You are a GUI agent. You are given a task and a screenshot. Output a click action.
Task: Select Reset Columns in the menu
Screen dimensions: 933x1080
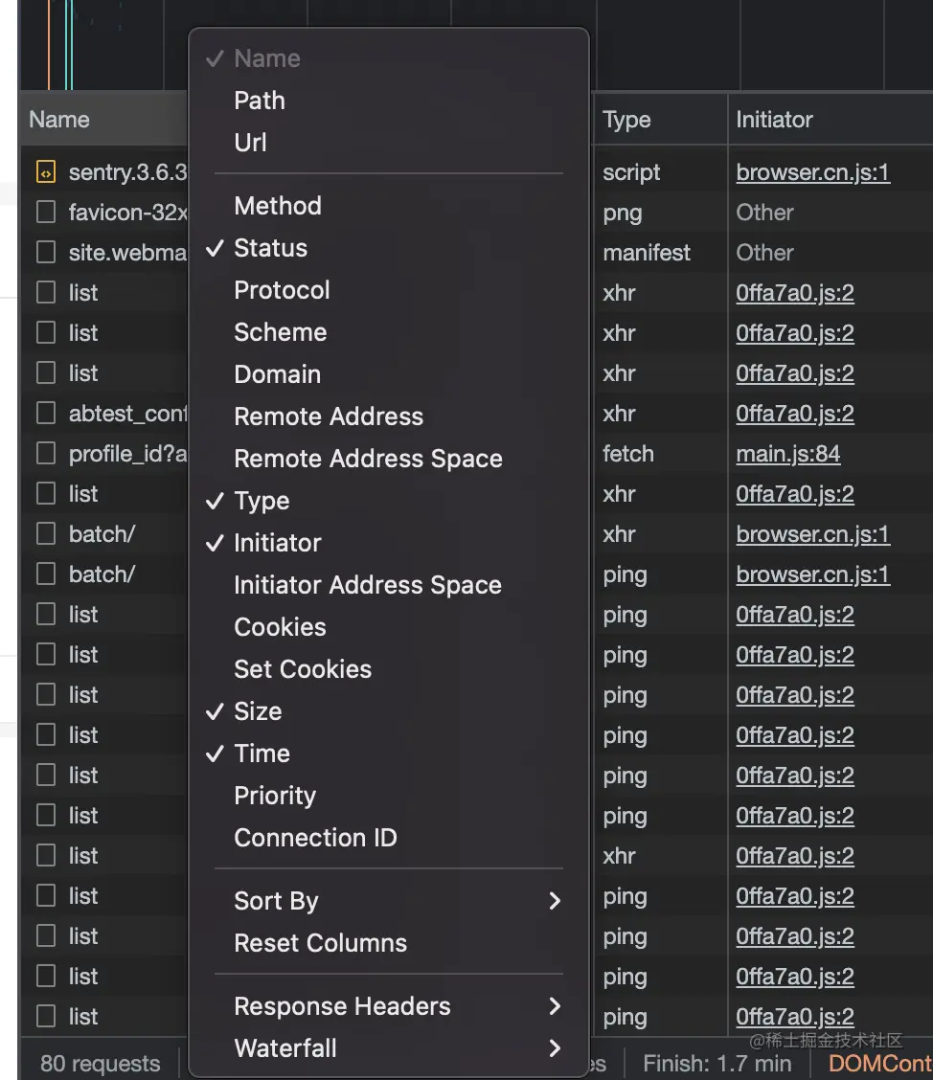(x=320, y=943)
